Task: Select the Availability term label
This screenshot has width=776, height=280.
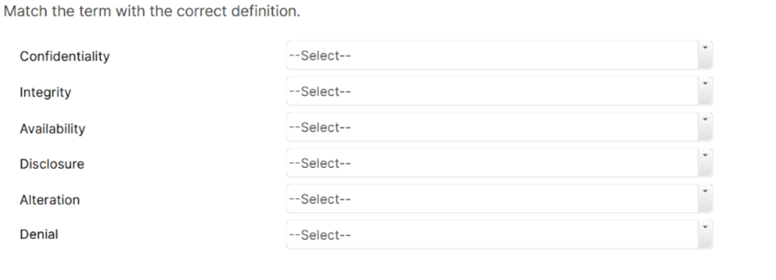Action: tap(53, 129)
